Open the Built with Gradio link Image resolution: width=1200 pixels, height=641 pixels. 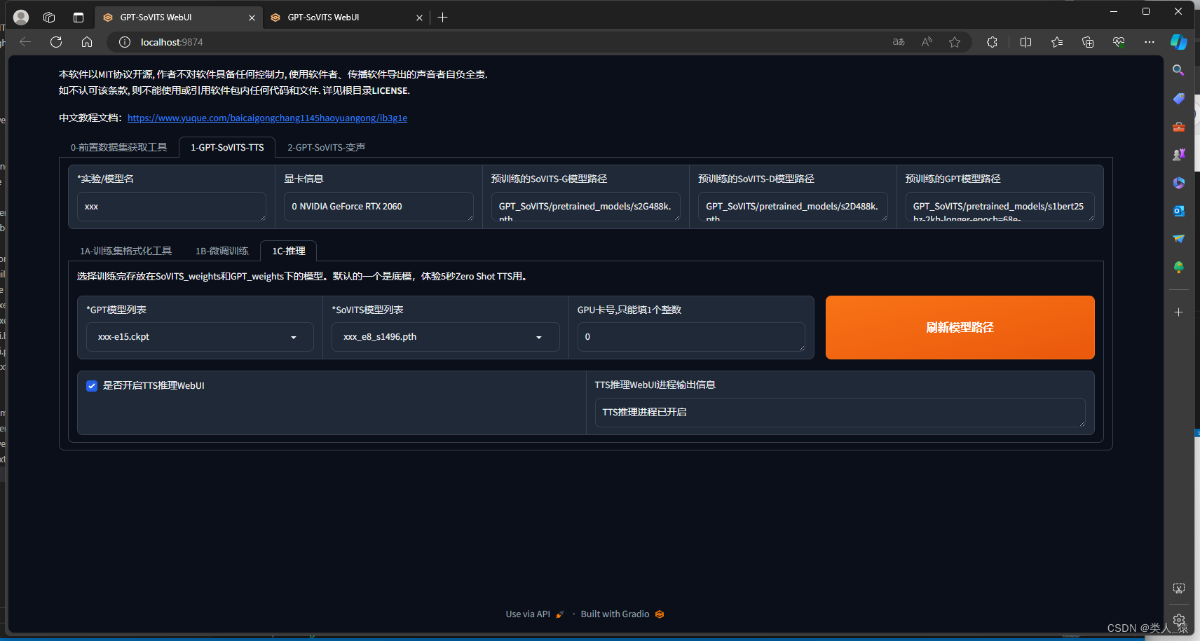coord(622,614)
